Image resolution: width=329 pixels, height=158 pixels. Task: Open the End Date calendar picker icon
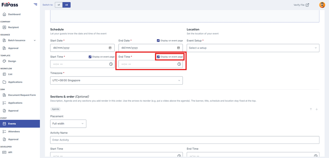pyautogui.click(x=178, y=48)
